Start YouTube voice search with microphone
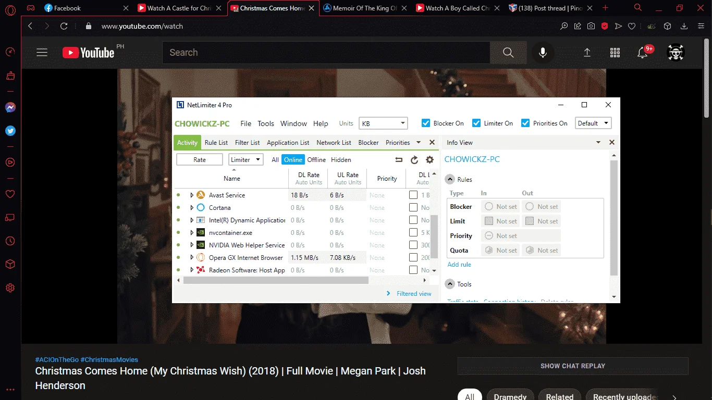Viewport: 712px width, 400px height. coord(543,53)
